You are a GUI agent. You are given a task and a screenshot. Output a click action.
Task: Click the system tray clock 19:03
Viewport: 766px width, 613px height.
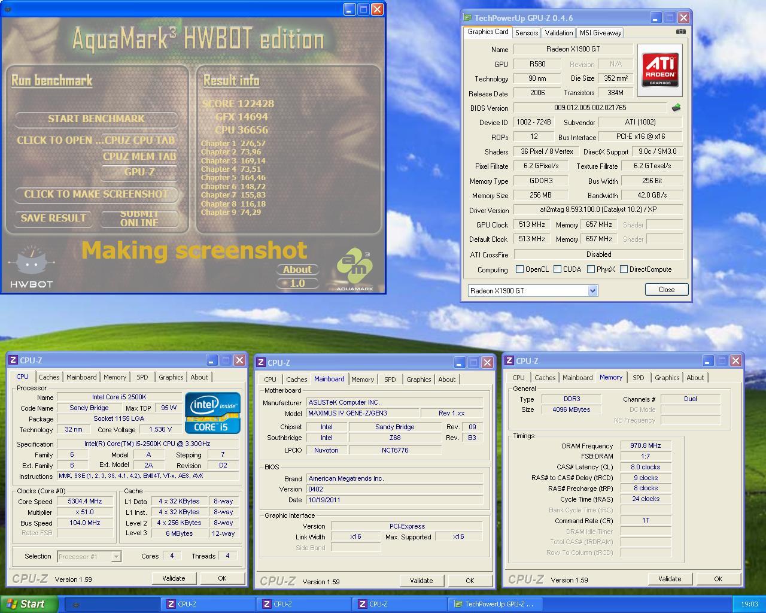click(749, 605)
